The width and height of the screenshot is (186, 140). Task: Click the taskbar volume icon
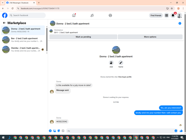coord(164,137)
